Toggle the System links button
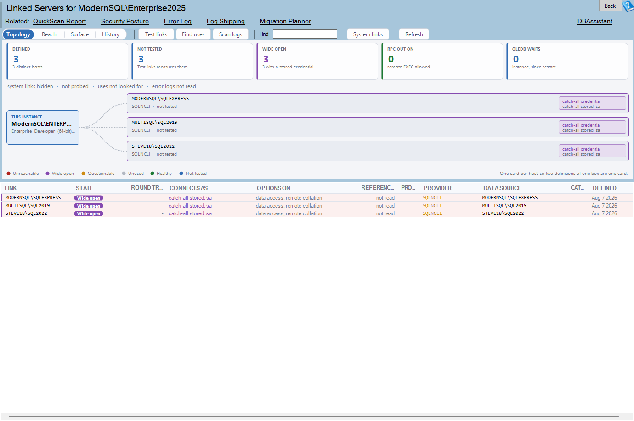Viewport: 634px width, 421px height. [368, 34]
